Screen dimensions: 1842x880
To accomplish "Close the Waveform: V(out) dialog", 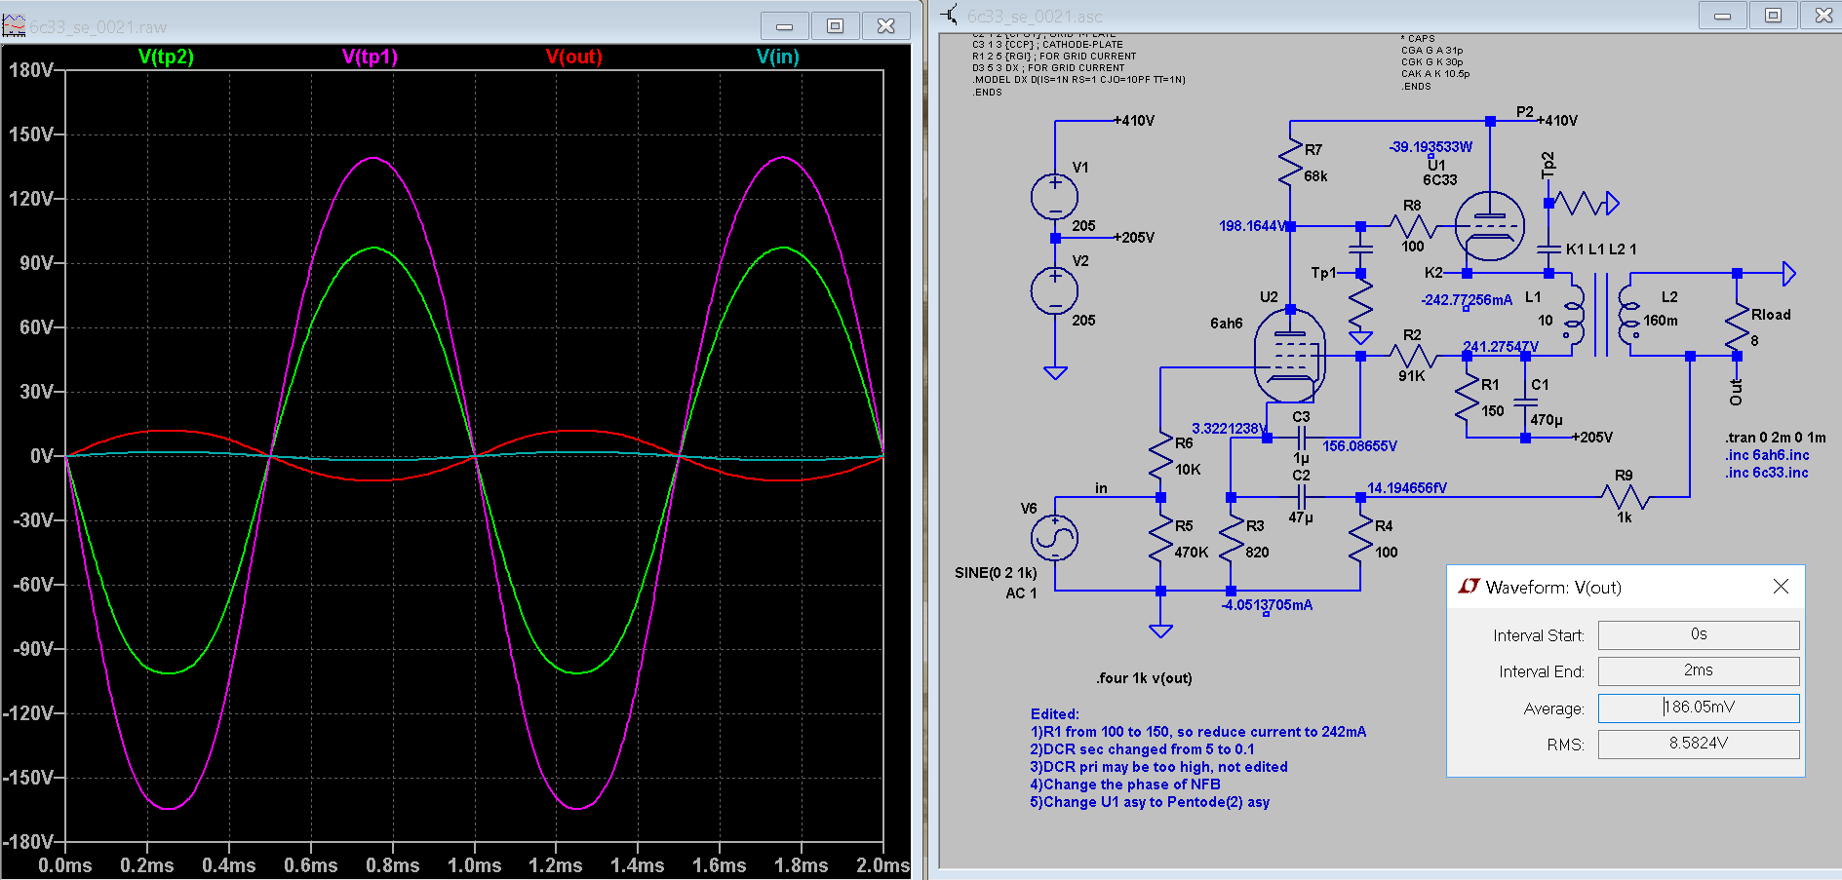I will 1781,587.
